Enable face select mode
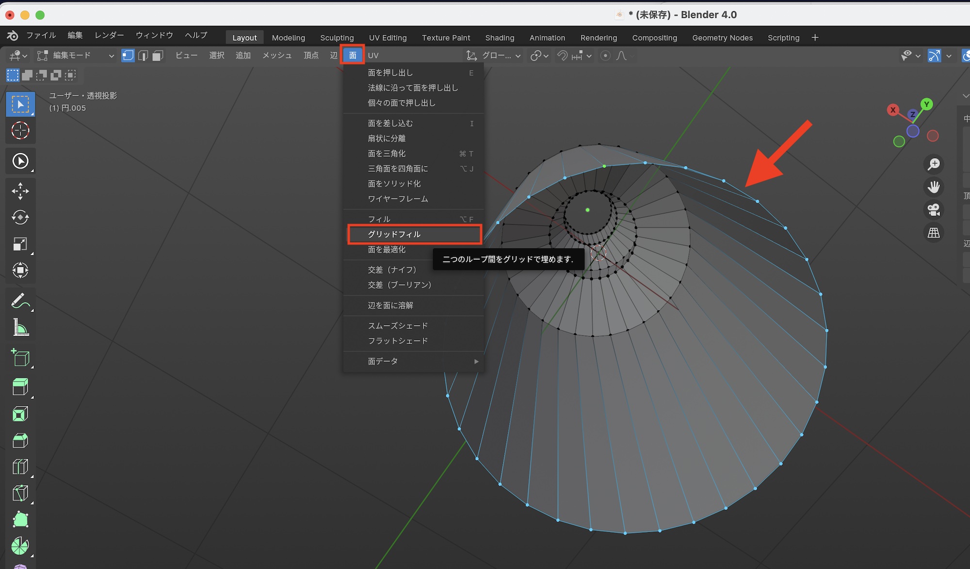This screenshot has width=970, height=569. coord(158,56)
